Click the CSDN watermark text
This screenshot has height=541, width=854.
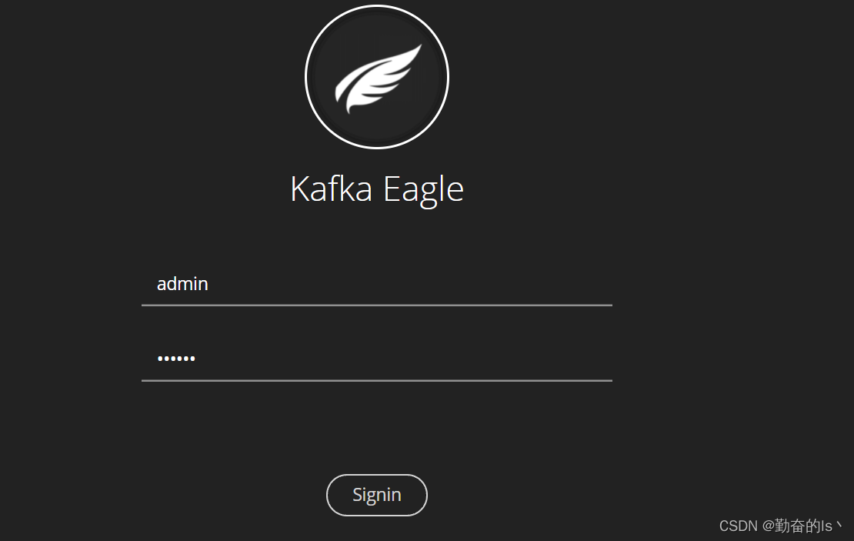(780, 526)
